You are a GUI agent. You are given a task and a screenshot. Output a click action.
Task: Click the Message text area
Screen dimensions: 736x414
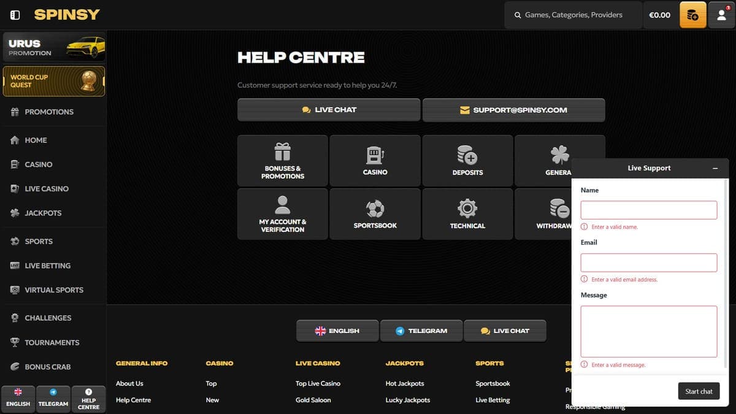(x=649, y=331)
